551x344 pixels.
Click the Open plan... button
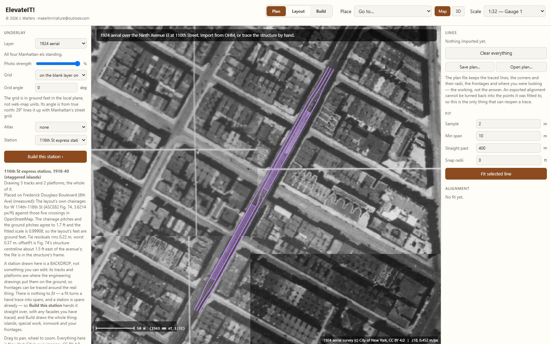521,67
